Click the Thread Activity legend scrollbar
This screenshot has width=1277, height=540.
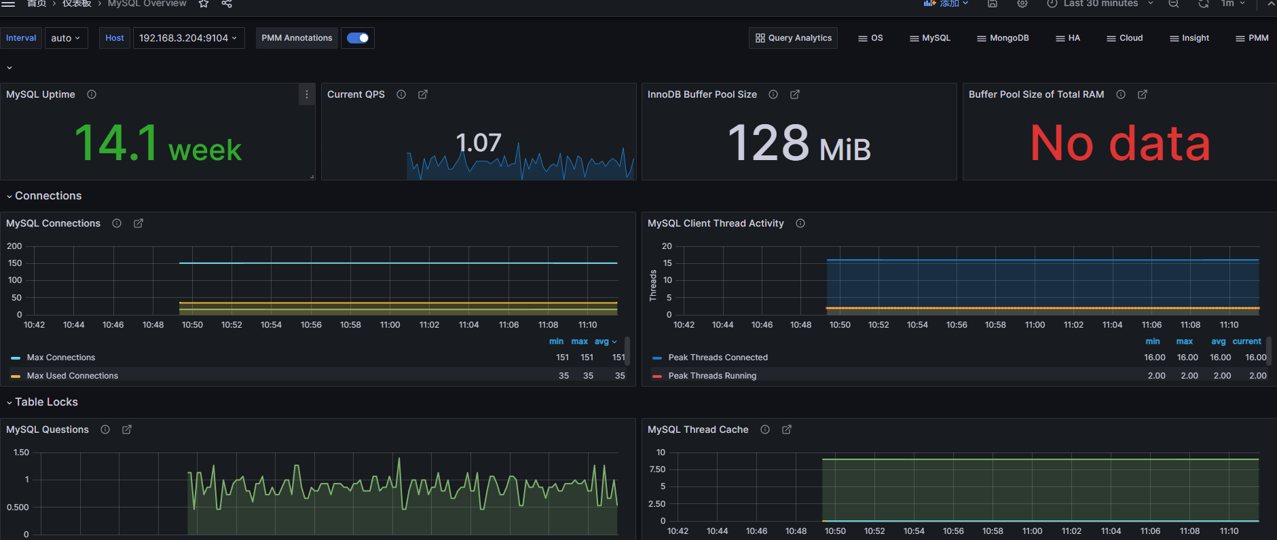pyautogui.click(x=1269, y=350)
